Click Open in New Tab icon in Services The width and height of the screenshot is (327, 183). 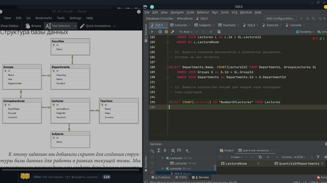click(179, 150)
